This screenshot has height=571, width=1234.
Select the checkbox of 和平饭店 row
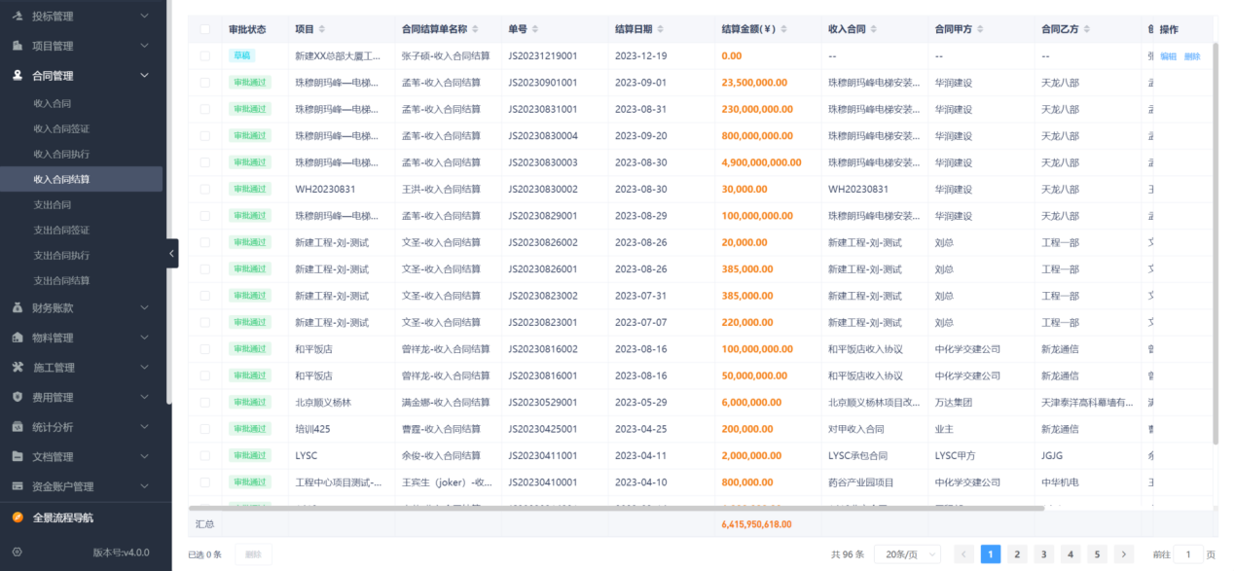(x=204, y=348)
